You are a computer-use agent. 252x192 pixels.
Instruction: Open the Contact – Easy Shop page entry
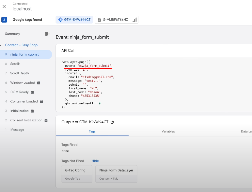[21, 45]
